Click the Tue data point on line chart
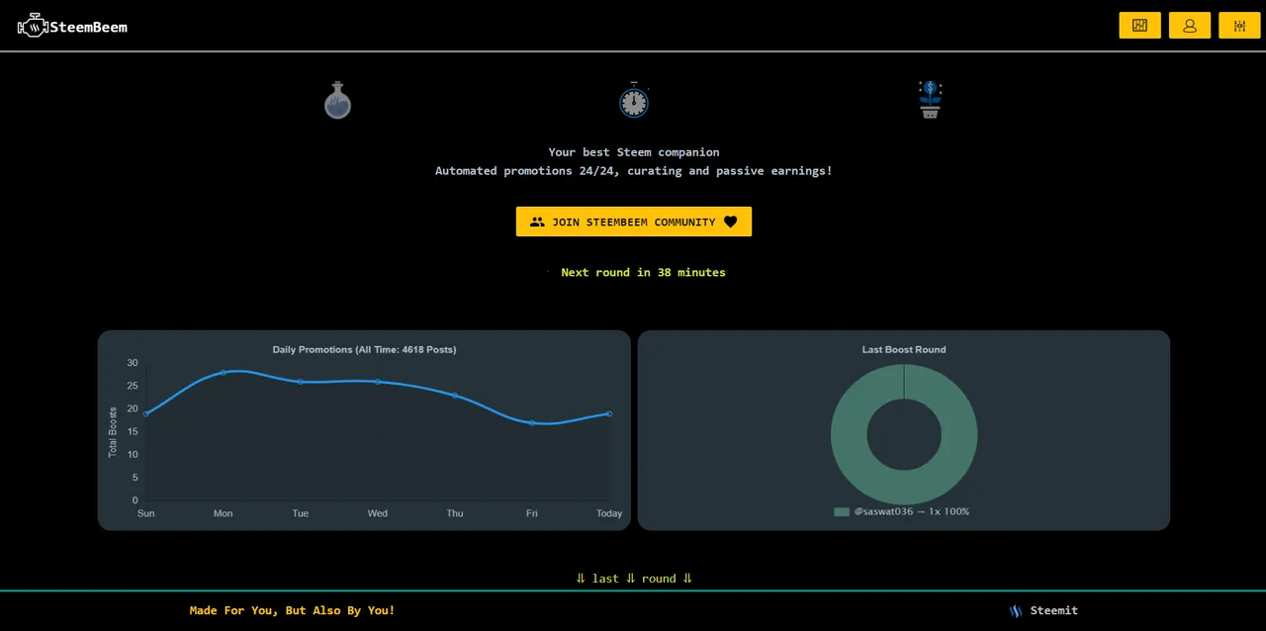Screen dimensions: 1266x631 coord(301,382)
